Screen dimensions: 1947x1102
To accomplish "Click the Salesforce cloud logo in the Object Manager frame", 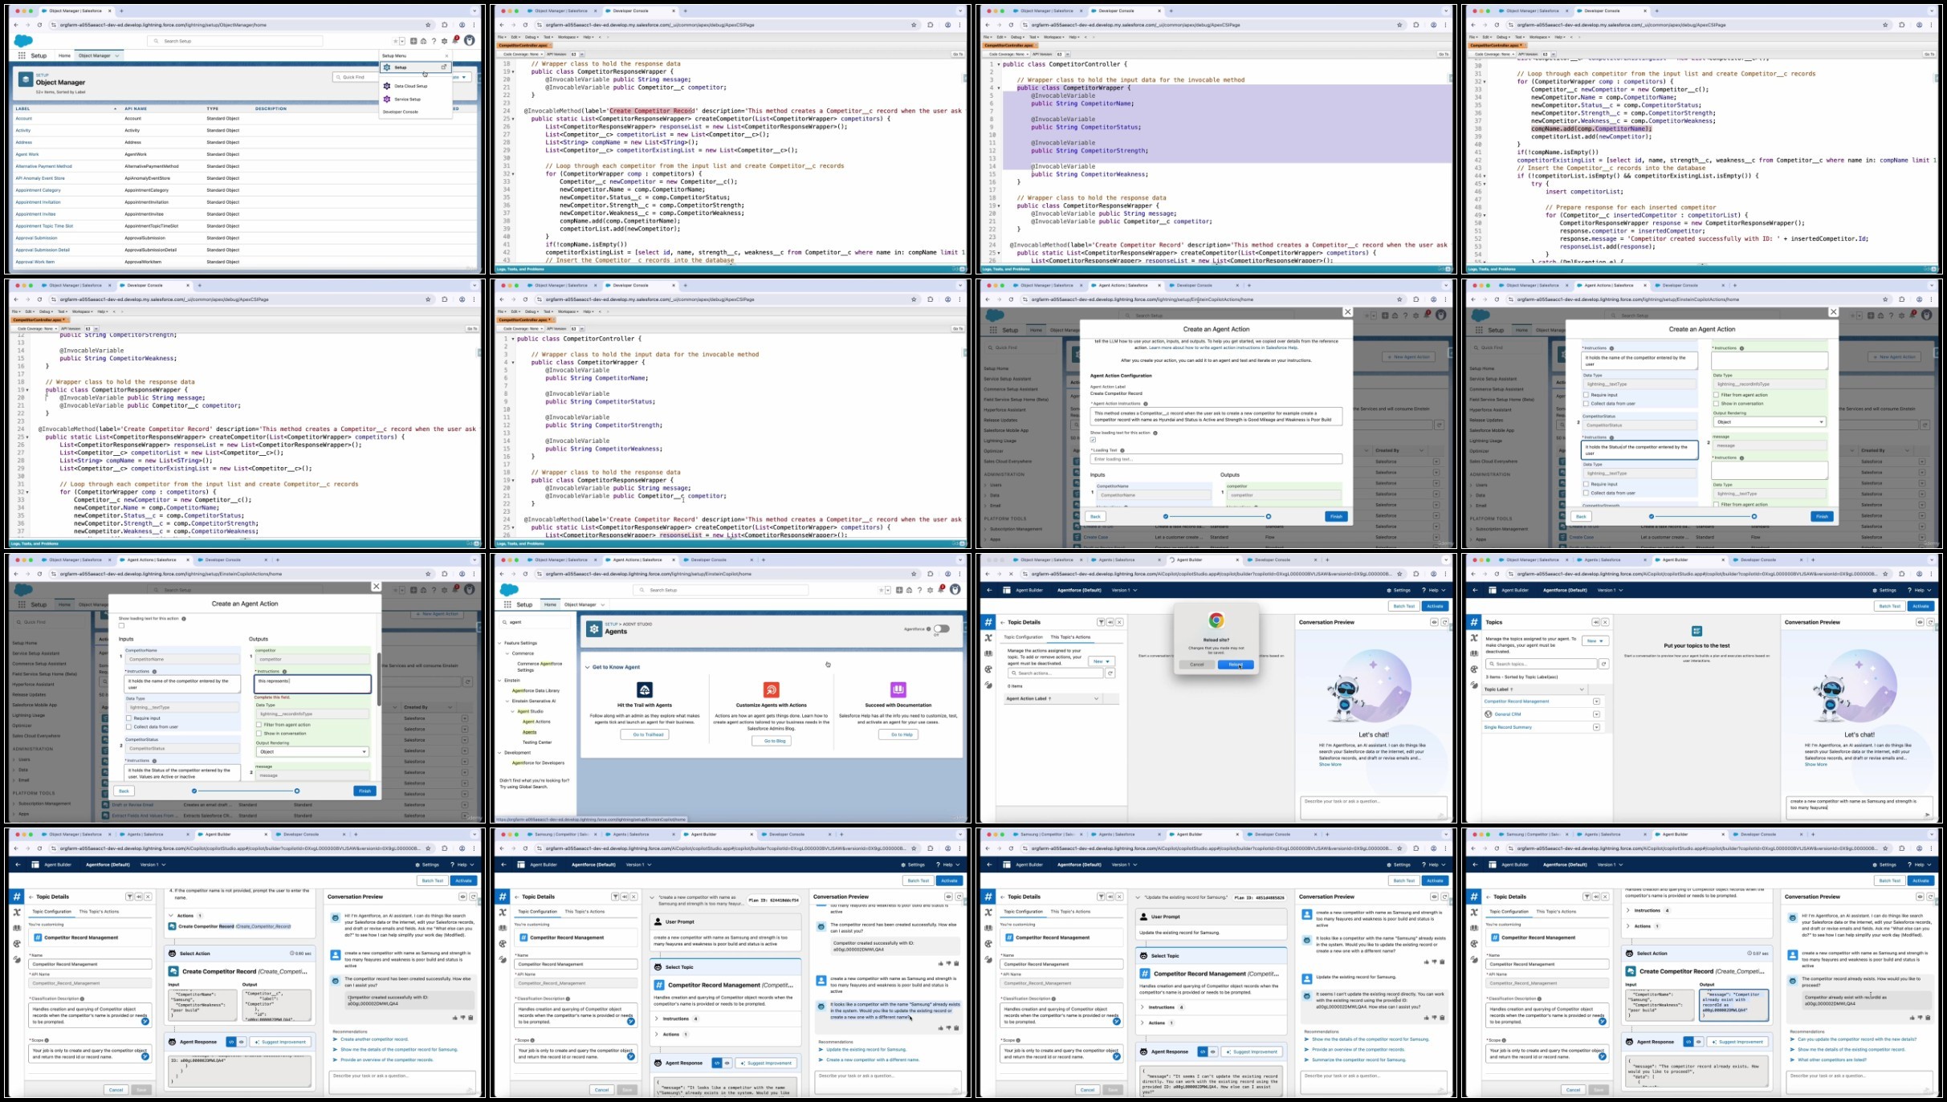I will pos(23,41).
